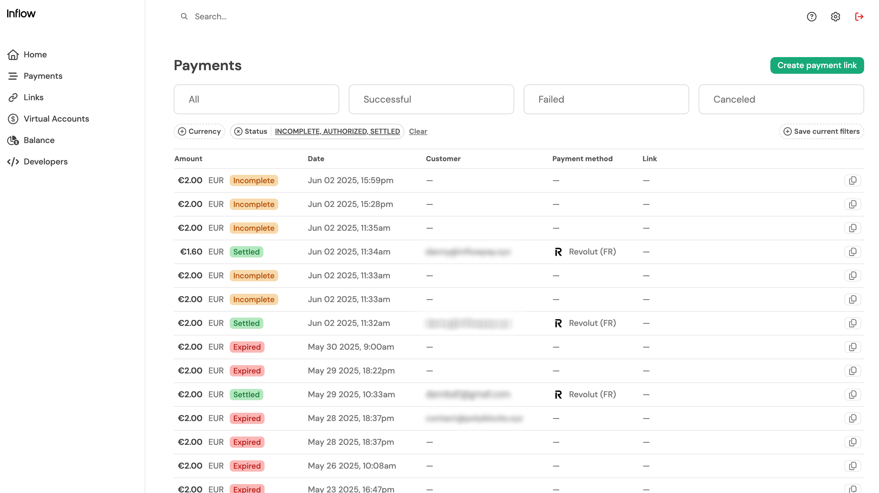Remove the Status filter with X icon
This screenshot has height=493, width=879.
point(238,131)
